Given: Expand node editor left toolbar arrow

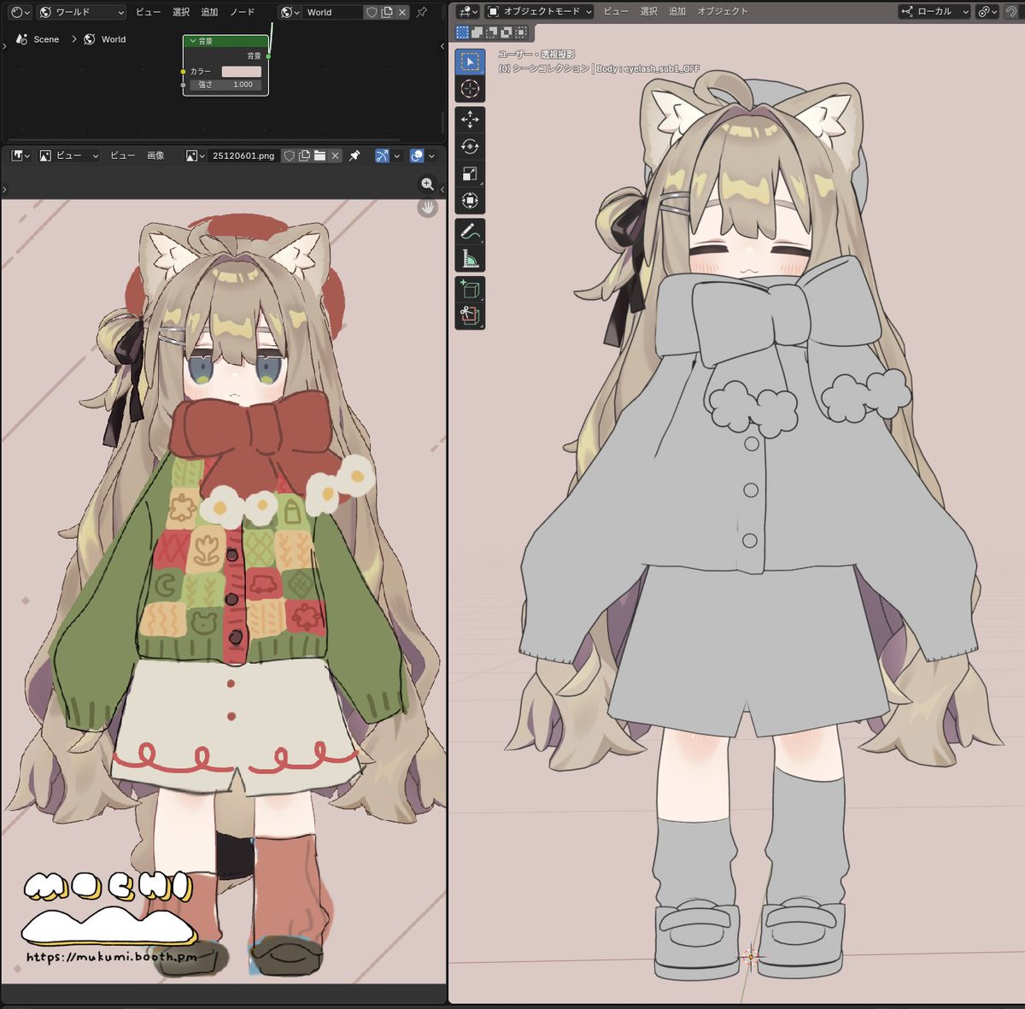Looking at the screenshot, I should [x=4, y=46].
